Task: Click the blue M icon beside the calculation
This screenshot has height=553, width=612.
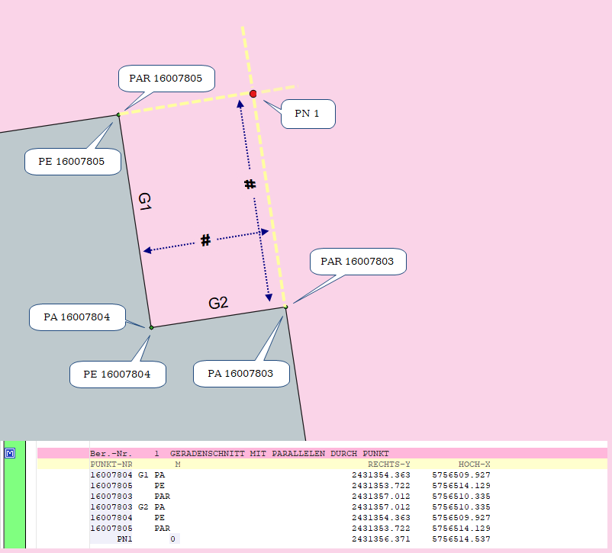Action: tap(10, 453)
